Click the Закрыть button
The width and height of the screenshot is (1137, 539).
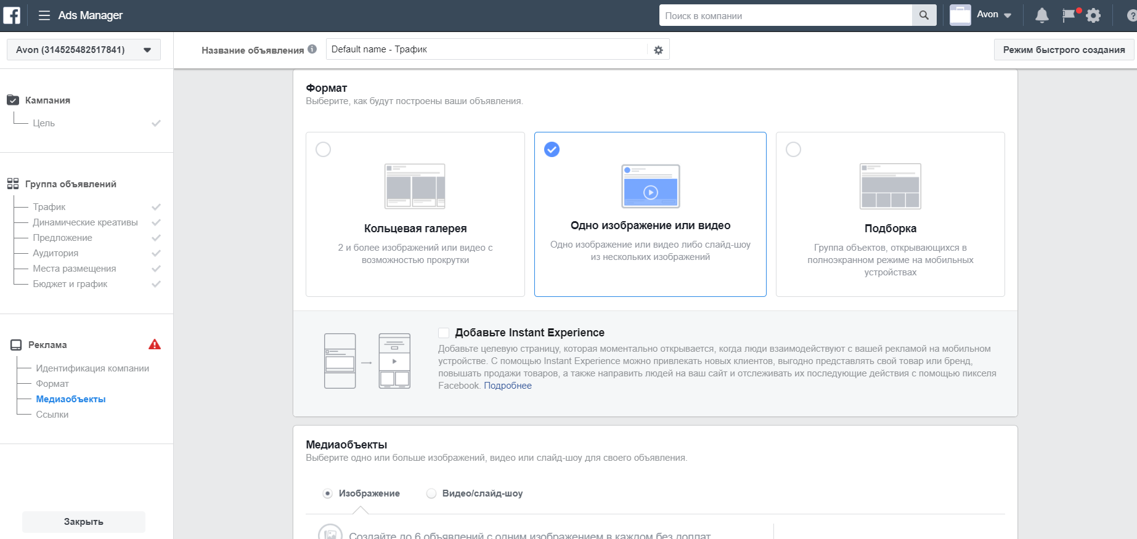[84, 522]
